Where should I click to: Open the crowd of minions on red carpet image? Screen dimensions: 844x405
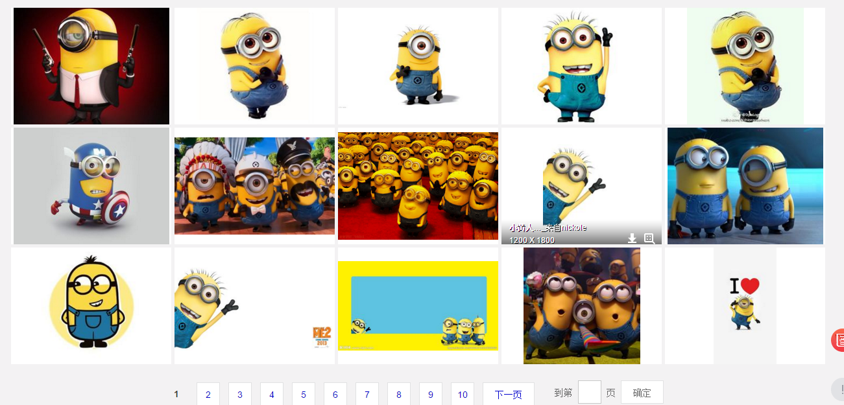418,186
